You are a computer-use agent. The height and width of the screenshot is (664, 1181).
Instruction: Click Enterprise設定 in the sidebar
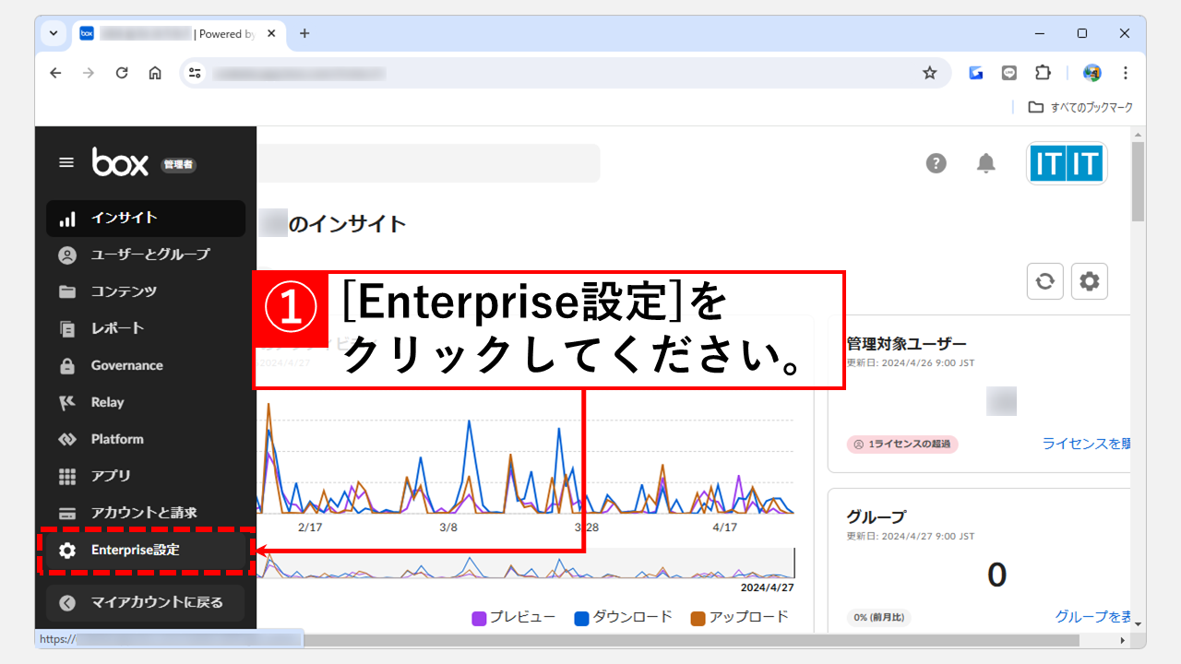pyautogui.click(x=146, y=551)
